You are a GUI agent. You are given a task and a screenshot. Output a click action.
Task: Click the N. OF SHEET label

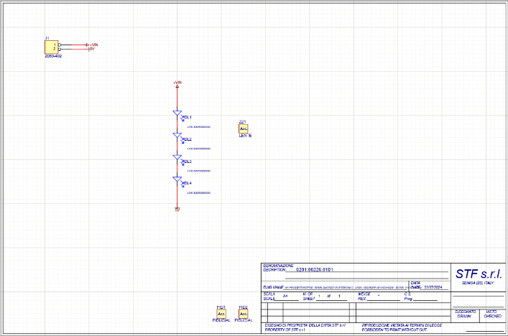click(308, 297)
